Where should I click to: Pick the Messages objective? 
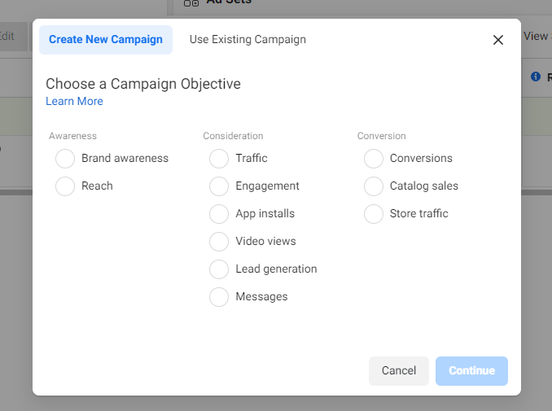[x=219, y=297]
